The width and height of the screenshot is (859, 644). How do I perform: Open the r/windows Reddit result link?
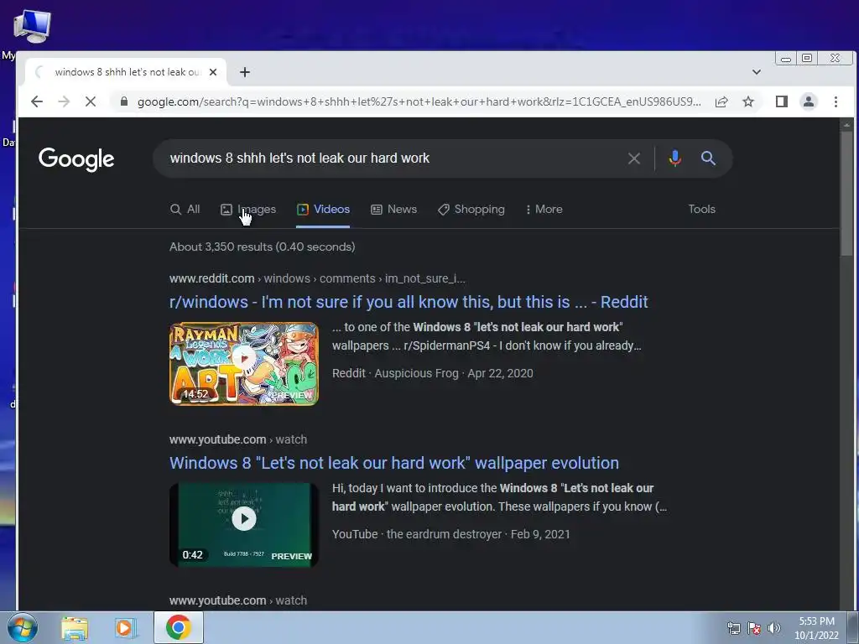(409, 302)
